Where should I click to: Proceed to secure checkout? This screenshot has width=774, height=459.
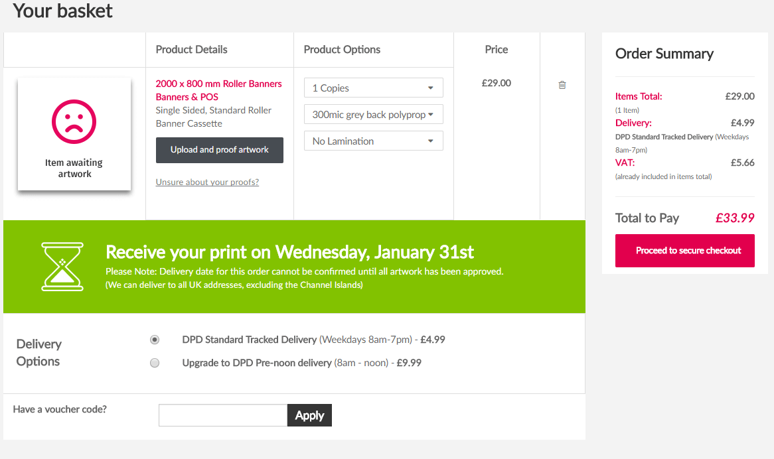tap(684, 251)
